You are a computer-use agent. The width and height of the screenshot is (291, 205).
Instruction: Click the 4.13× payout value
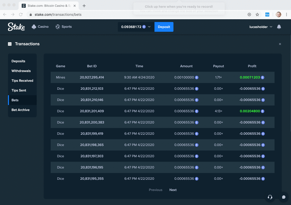pos(218,111)
